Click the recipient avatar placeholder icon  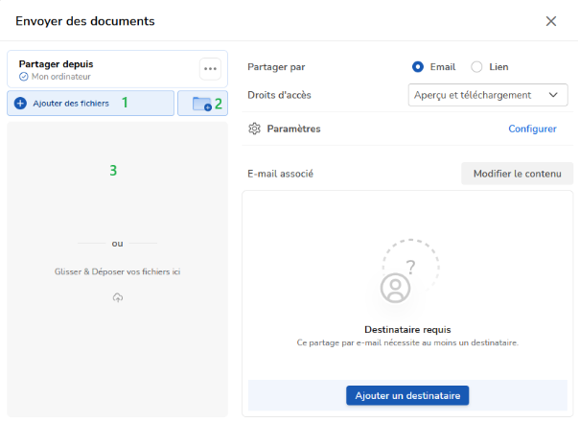395,288
